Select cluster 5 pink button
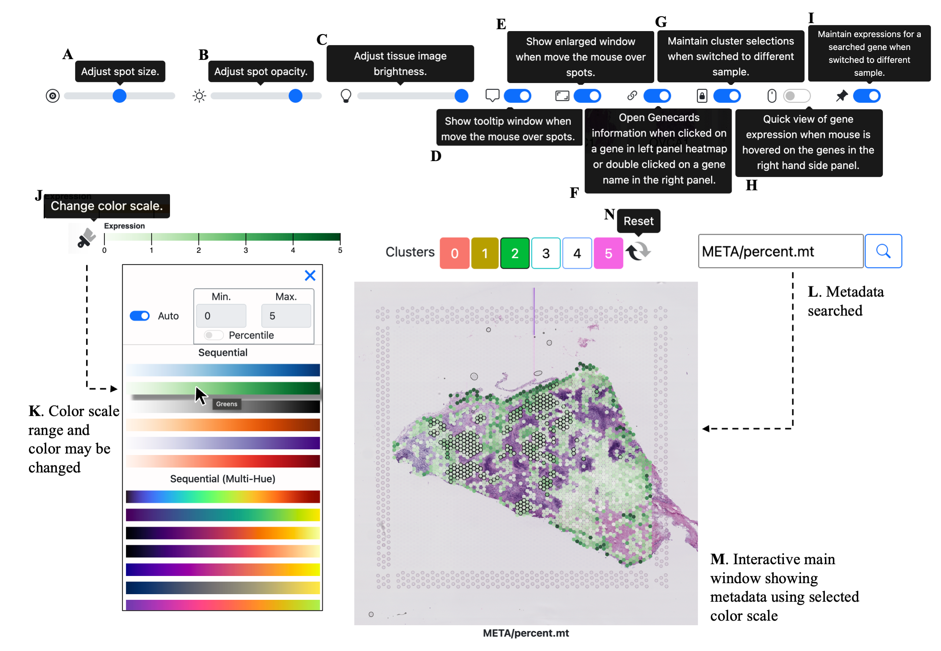This screenshot has height=651, width=941. (x=608, y=253)
